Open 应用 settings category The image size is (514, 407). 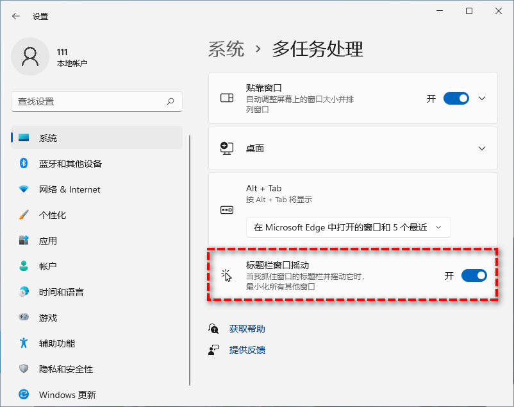(48, 241)
